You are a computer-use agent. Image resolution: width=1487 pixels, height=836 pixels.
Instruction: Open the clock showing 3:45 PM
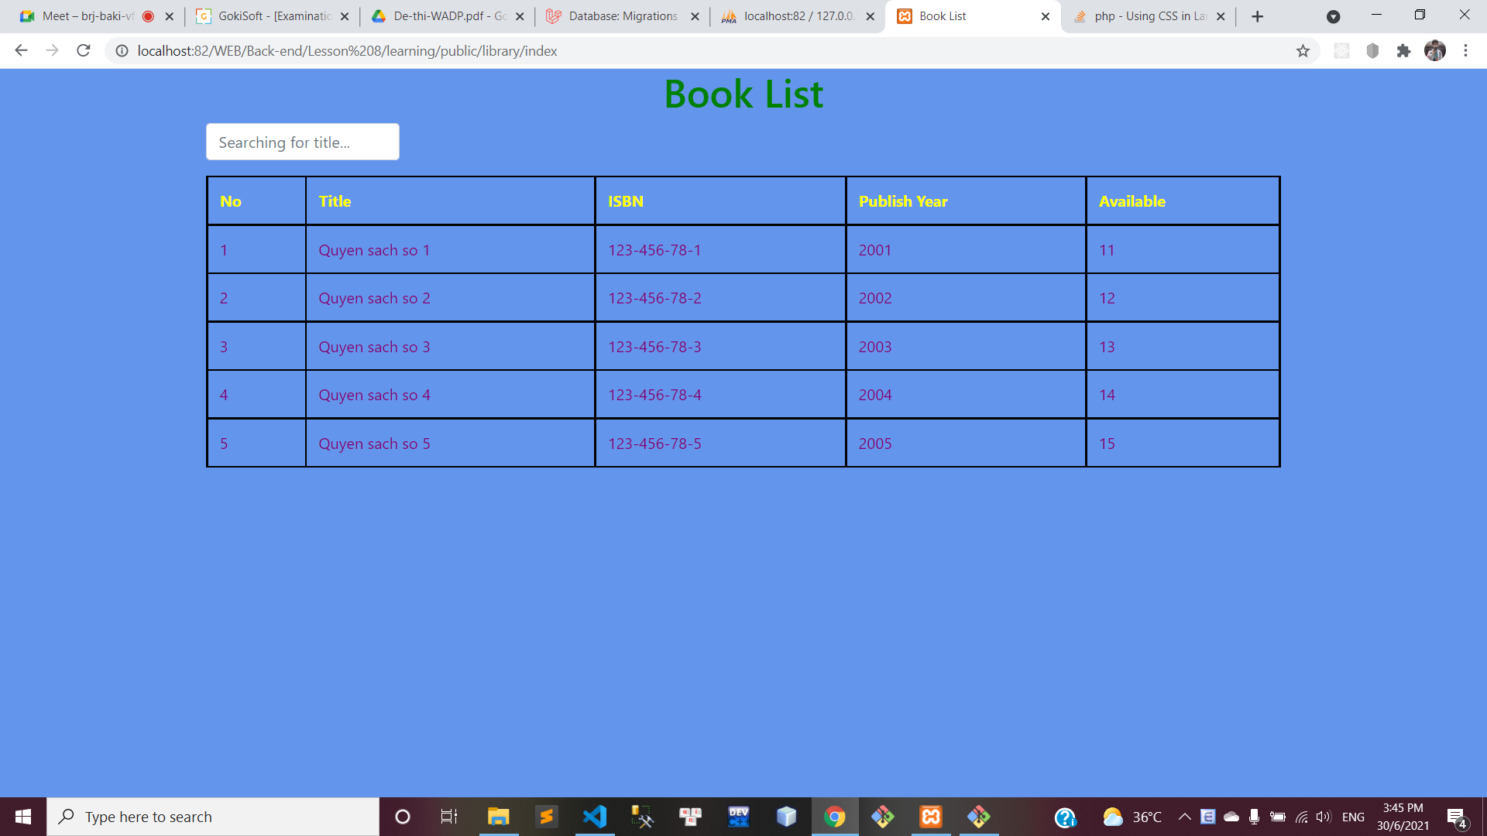[1403, 817]
